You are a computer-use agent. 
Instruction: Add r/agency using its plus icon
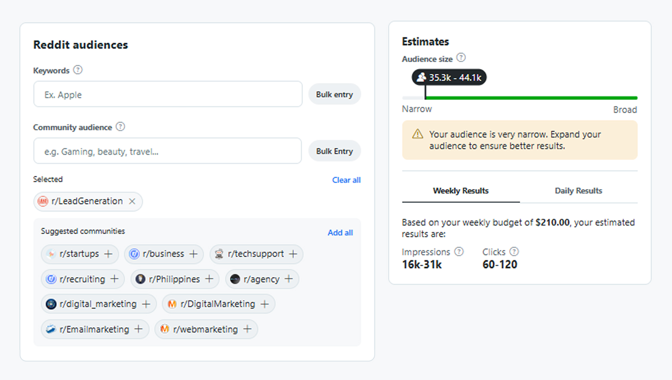tap(289, 279)
